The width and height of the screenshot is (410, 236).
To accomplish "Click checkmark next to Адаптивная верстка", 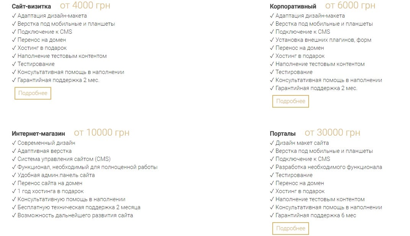I will (14, 151).
